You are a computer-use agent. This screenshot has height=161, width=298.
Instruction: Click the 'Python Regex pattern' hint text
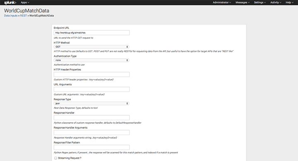point(116,152)
